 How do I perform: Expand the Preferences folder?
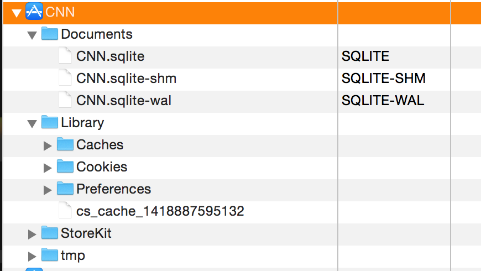tap(47, 190)
